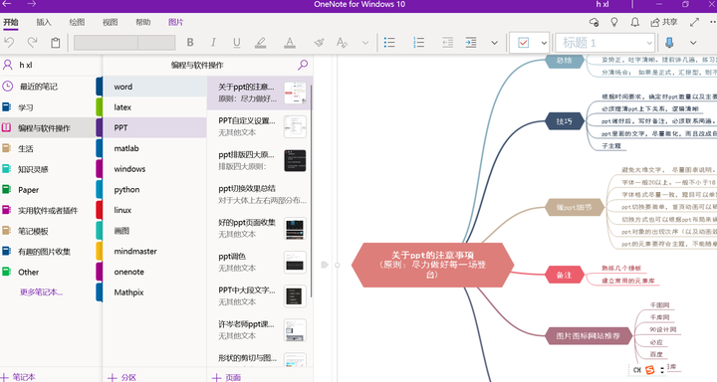Select the mindmaster section
Image resolution: width=717 pixels, height=382 pixels.
point(154,252)
